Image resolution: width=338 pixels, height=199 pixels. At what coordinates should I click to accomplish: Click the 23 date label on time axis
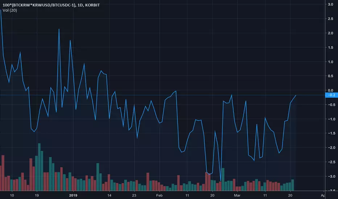pos(134,195)
